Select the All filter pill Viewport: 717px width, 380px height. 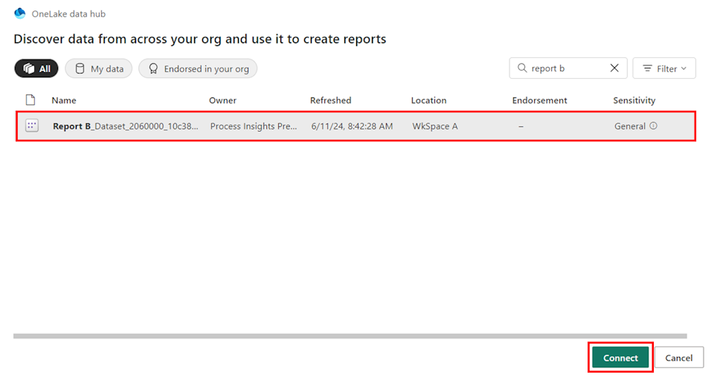[x=36, y=68]
